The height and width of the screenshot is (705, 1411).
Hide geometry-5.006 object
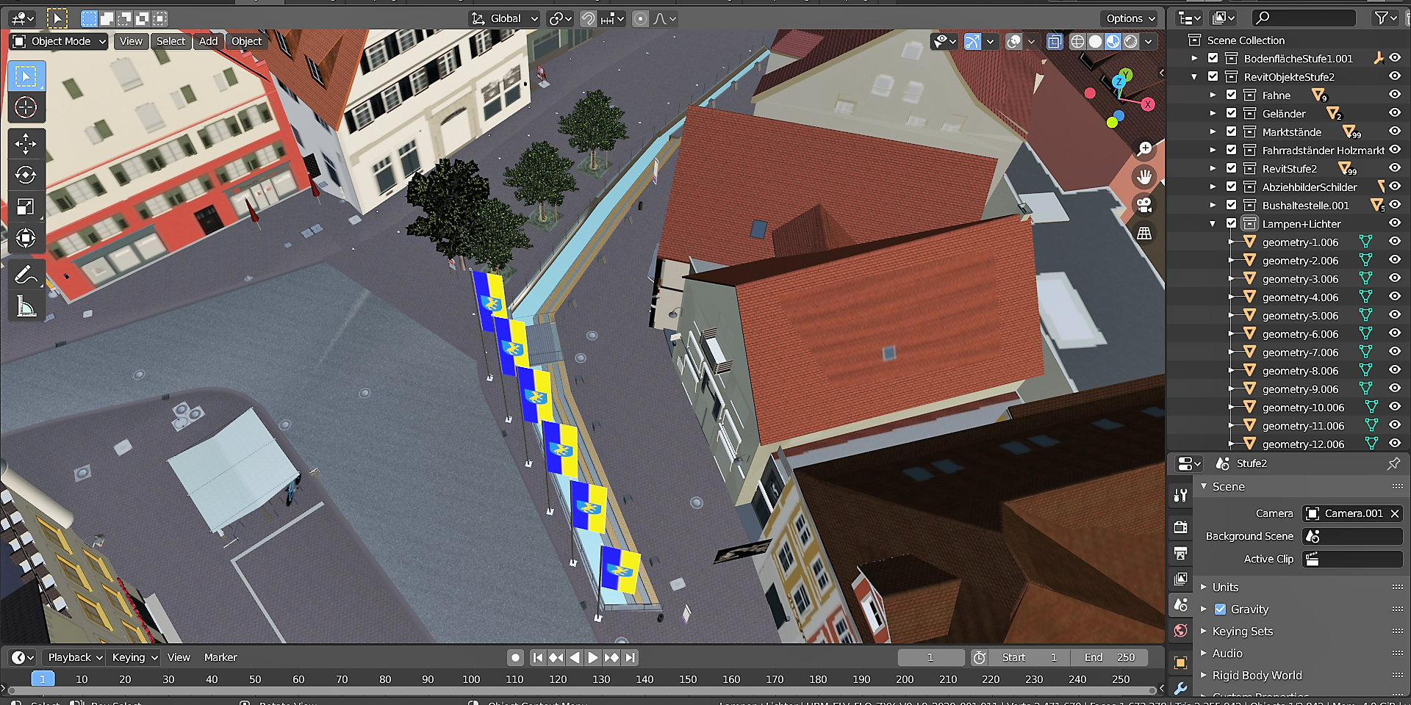1394,315
